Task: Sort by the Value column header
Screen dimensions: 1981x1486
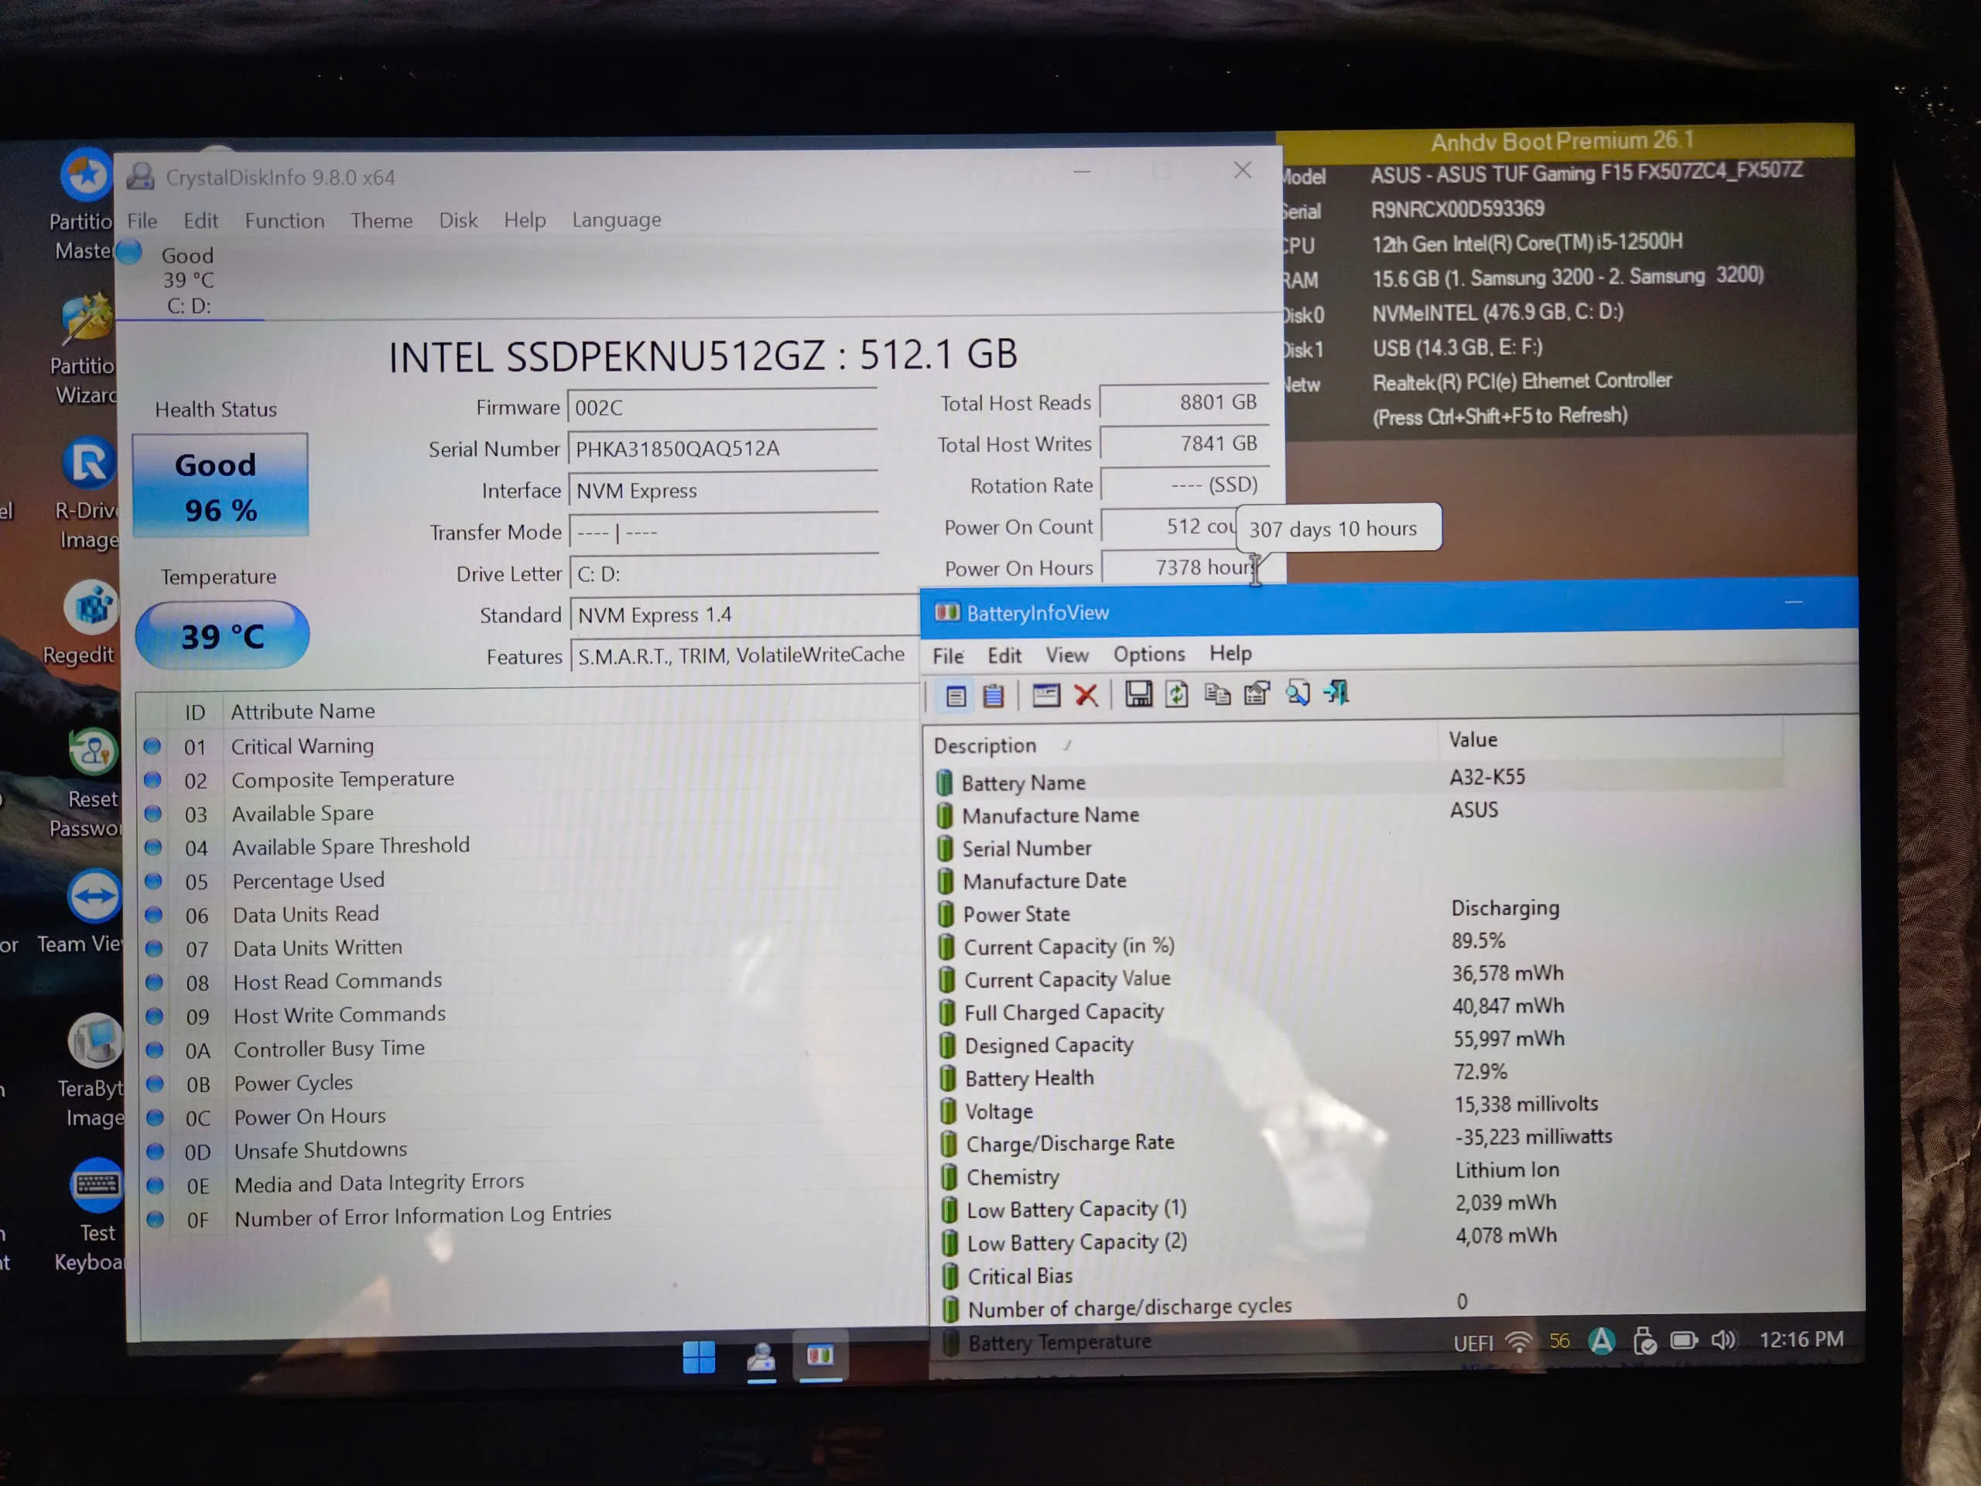Action: pyautogui.click(x=1610, y=740)
